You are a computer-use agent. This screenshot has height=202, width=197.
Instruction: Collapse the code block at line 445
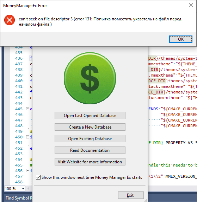click(27, 109)
